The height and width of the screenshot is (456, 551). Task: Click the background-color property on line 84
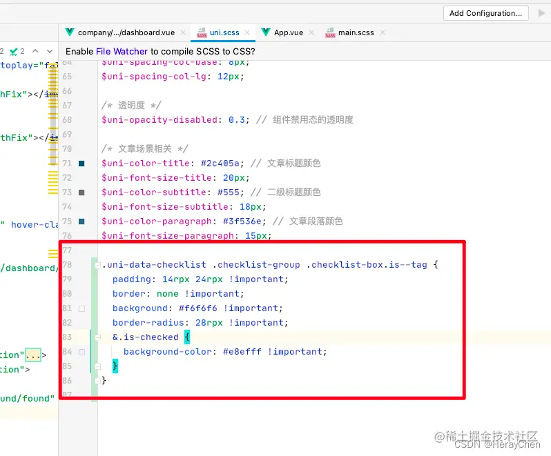(x=167, y=351)
